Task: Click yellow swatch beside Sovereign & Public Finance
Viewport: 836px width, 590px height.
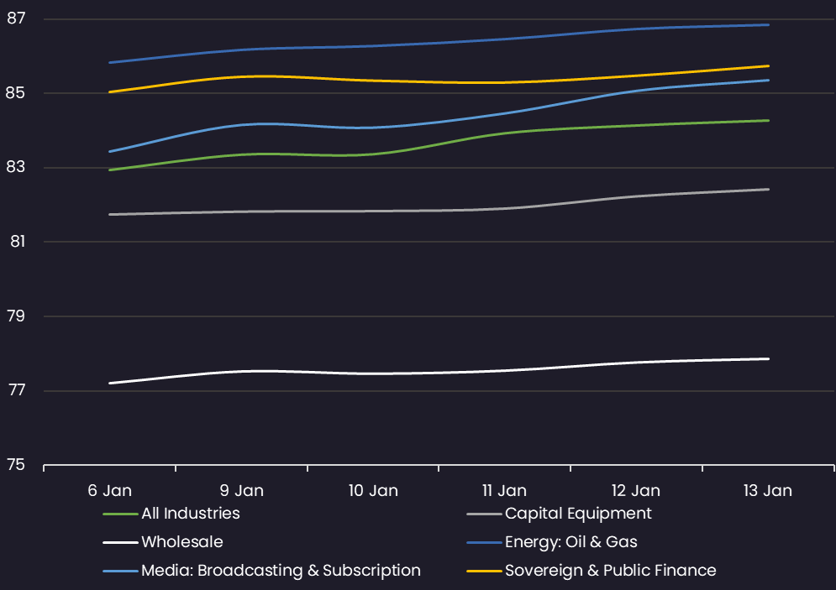Action: 483,571
